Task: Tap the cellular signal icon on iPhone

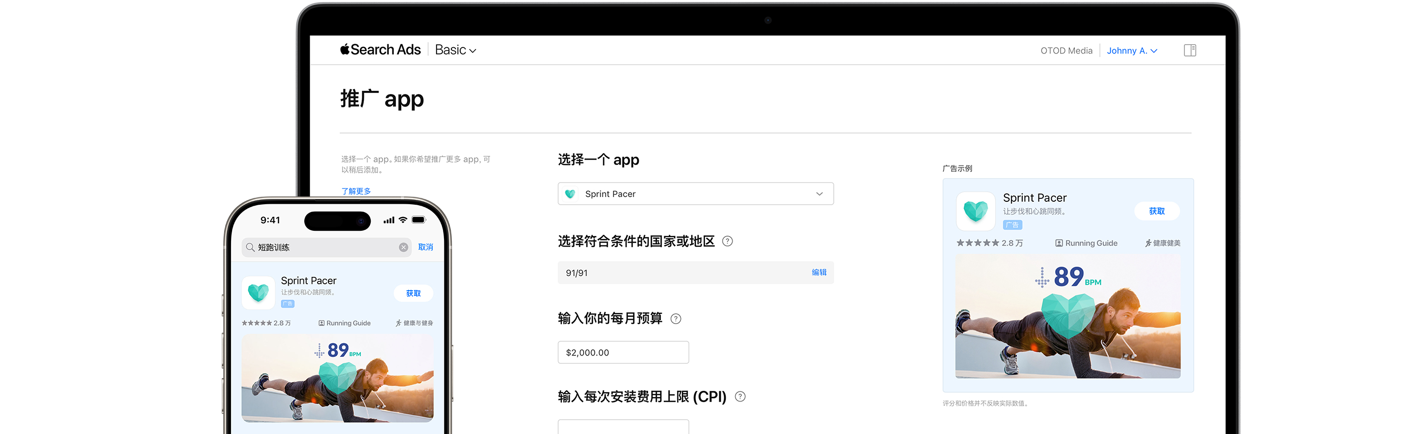Action: (x=389, y=220)
